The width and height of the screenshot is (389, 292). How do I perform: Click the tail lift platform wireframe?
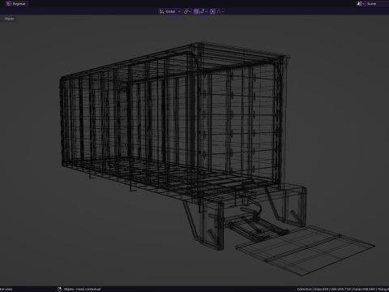[x=306, y=250]
